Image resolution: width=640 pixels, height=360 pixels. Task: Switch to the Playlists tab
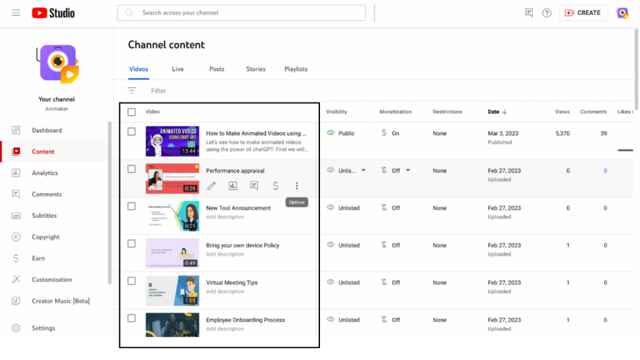pos(296,69)
